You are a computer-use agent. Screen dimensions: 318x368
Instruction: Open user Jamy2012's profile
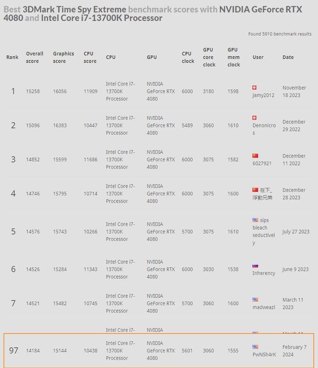click(x=263, y=95)
